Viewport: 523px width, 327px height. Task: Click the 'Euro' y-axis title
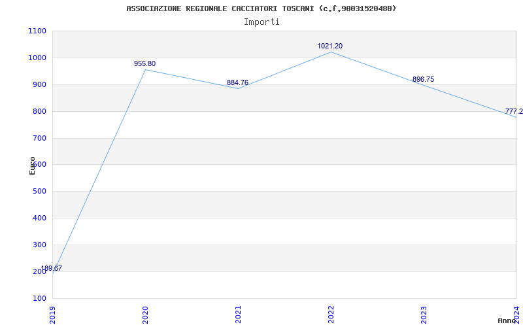32,165
